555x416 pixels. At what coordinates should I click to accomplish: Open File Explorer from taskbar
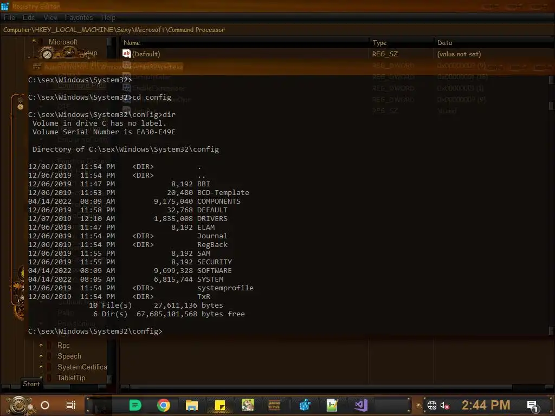point(192,405)
